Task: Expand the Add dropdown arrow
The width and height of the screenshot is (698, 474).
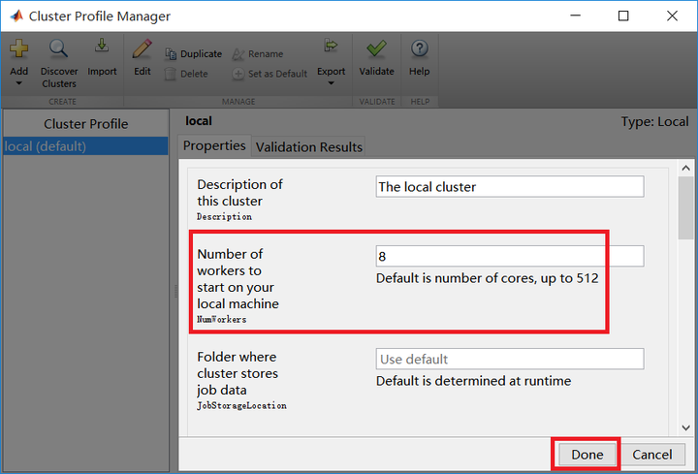Action: (x=18, y=84)
